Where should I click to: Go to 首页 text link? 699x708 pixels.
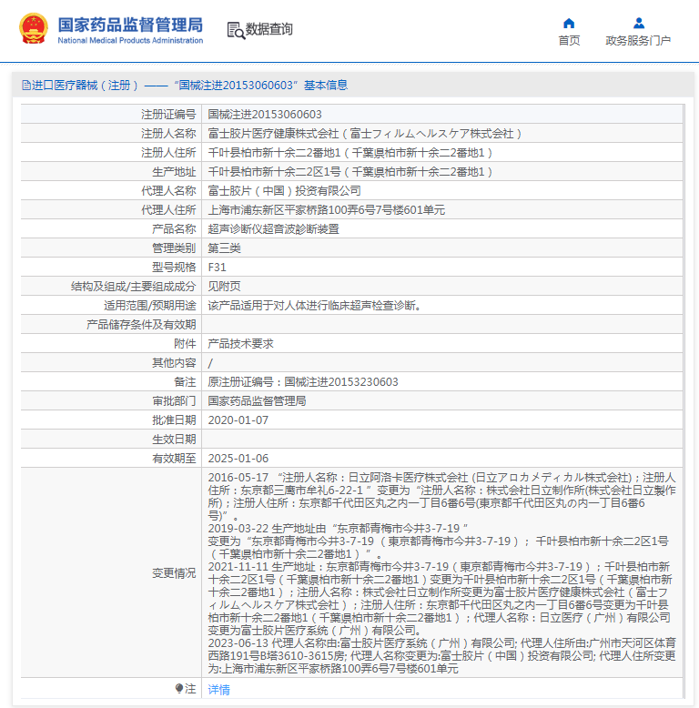569,41
